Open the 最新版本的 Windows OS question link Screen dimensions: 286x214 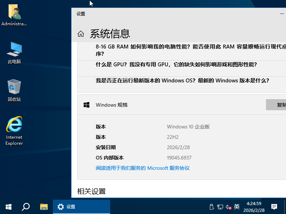pos(182,81)
